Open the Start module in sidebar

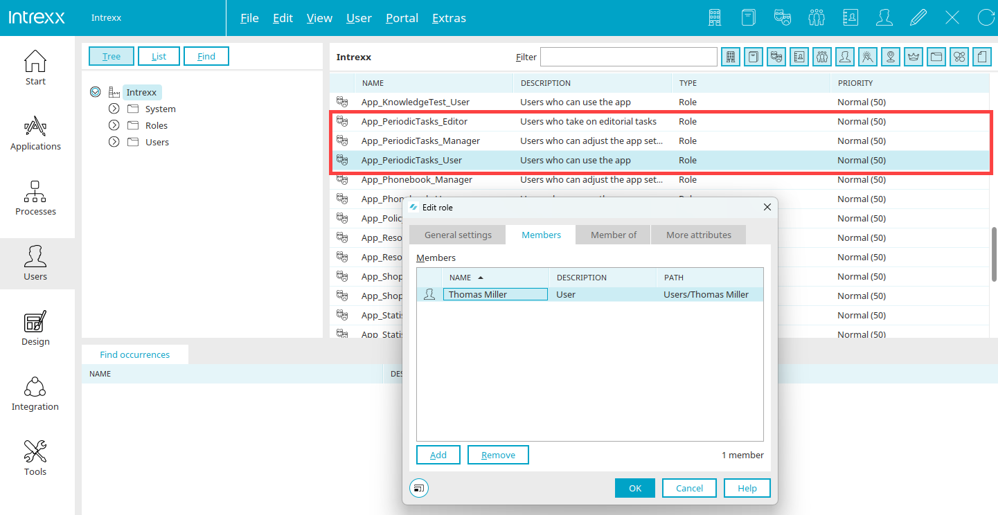pos(35,68)
